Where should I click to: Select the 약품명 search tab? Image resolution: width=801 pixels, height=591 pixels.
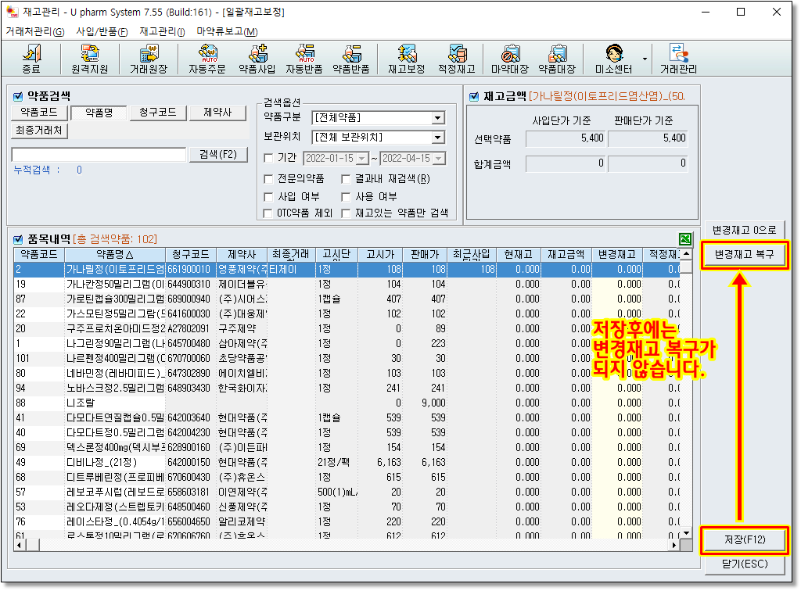pos(99,113)
